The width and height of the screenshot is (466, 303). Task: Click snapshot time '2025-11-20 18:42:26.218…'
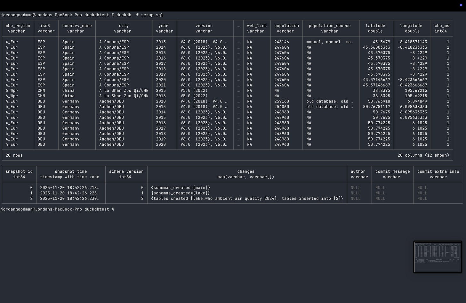pos(69,188)
